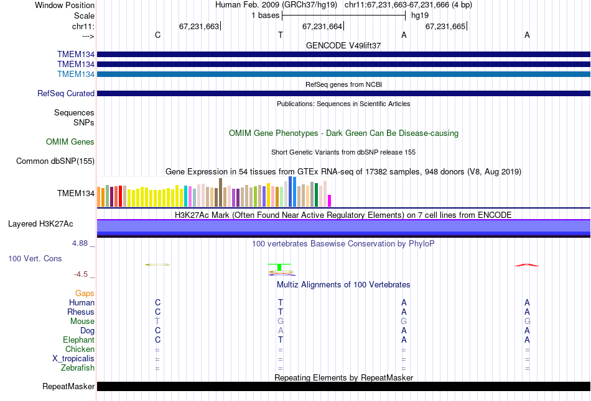The height and width of the screenshot is (401, 591).
Task: Click the Zebrafish species row label
Action: (x=78, y=368)
